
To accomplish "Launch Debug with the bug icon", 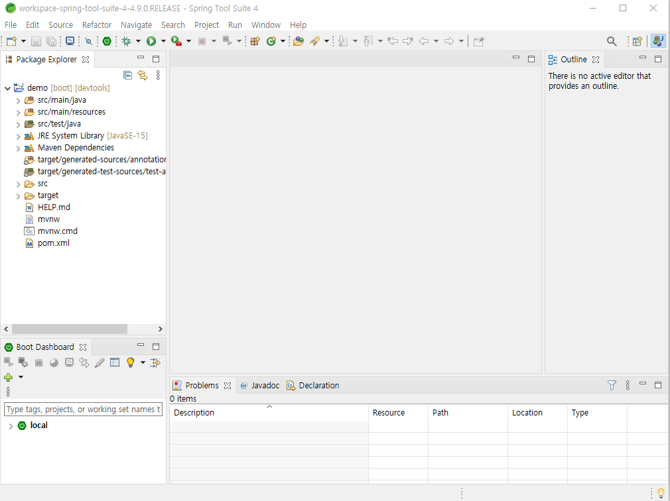I will pyautogui.click(x=127, y=41).
